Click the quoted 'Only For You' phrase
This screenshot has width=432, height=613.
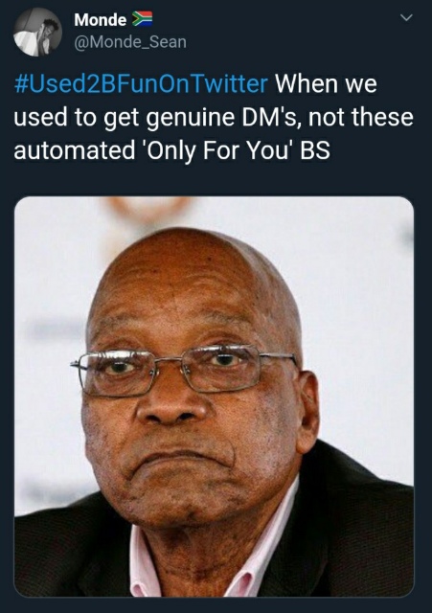point(218,151)
